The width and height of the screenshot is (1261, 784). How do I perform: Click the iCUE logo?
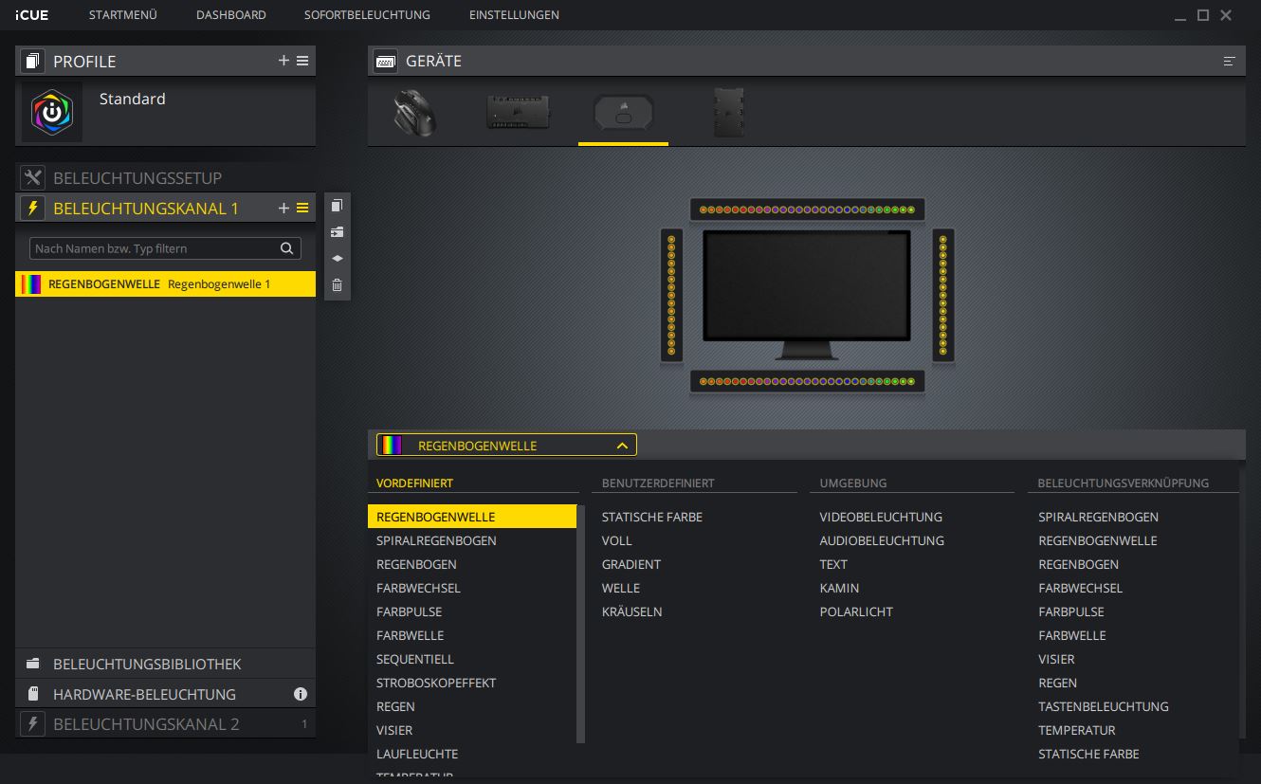click(32, 15)
